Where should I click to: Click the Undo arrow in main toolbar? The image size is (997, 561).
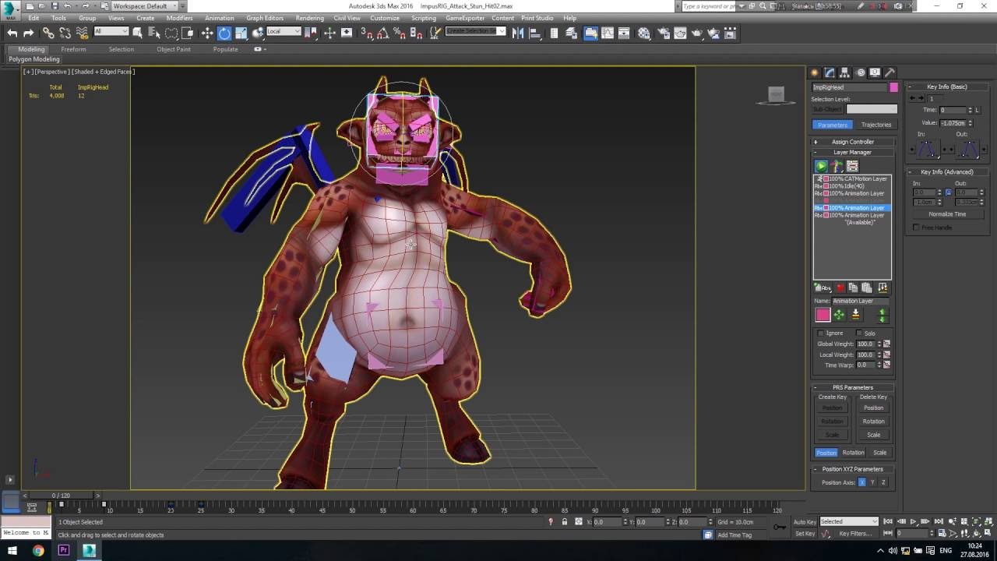12,33
